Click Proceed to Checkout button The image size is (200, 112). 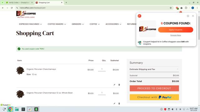click(x=154, y=88)
